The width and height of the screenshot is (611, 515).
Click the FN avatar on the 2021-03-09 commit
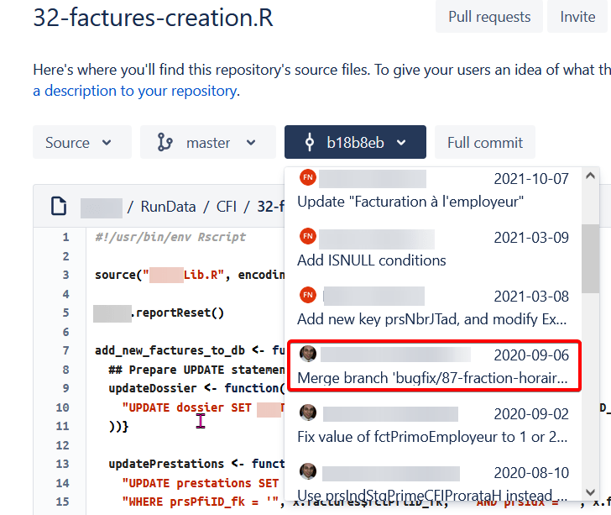pos(308,236)
